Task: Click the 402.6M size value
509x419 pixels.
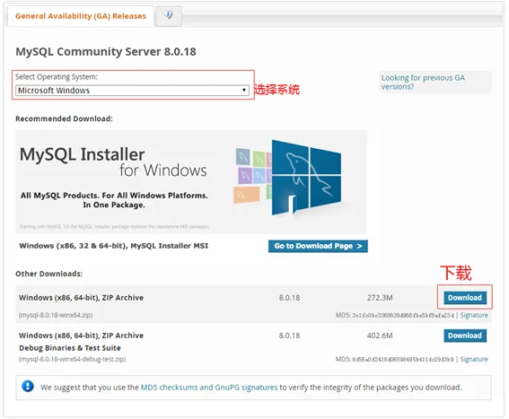Action: [380, 336]
